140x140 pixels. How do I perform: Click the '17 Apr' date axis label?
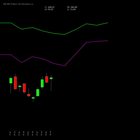coord(10,133)
